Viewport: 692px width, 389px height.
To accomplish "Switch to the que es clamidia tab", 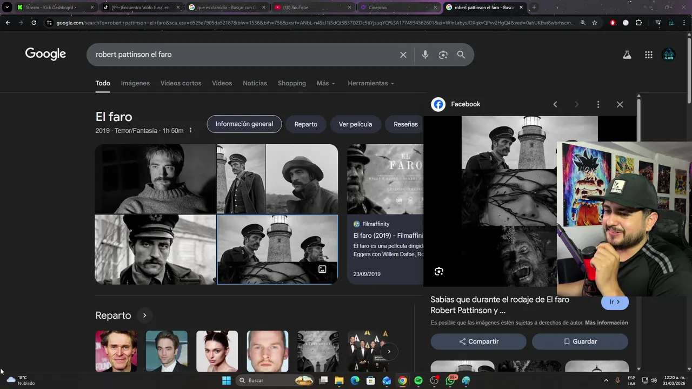I will 227,8.
